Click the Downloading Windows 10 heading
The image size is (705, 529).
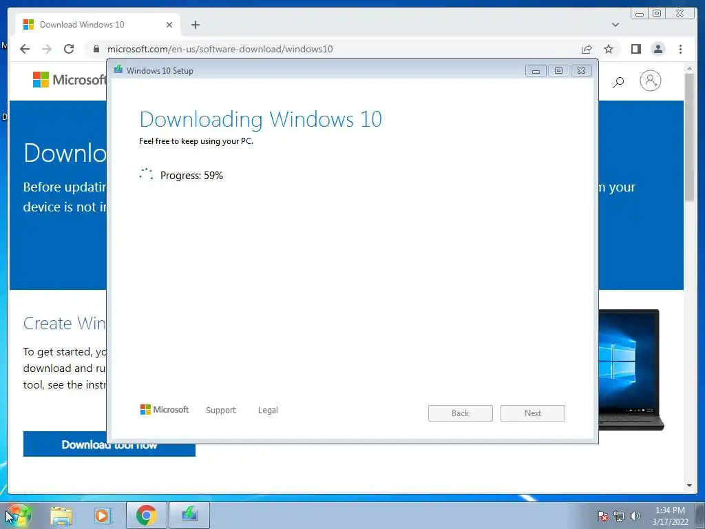261,120
